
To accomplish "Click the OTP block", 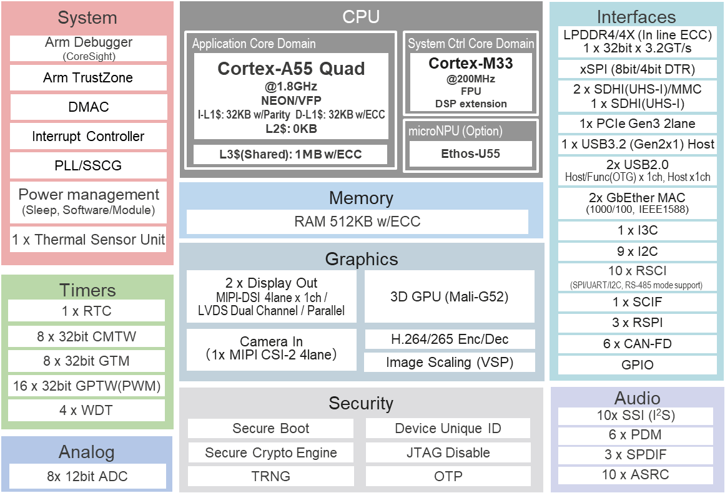I will click(x=448, y=476).
